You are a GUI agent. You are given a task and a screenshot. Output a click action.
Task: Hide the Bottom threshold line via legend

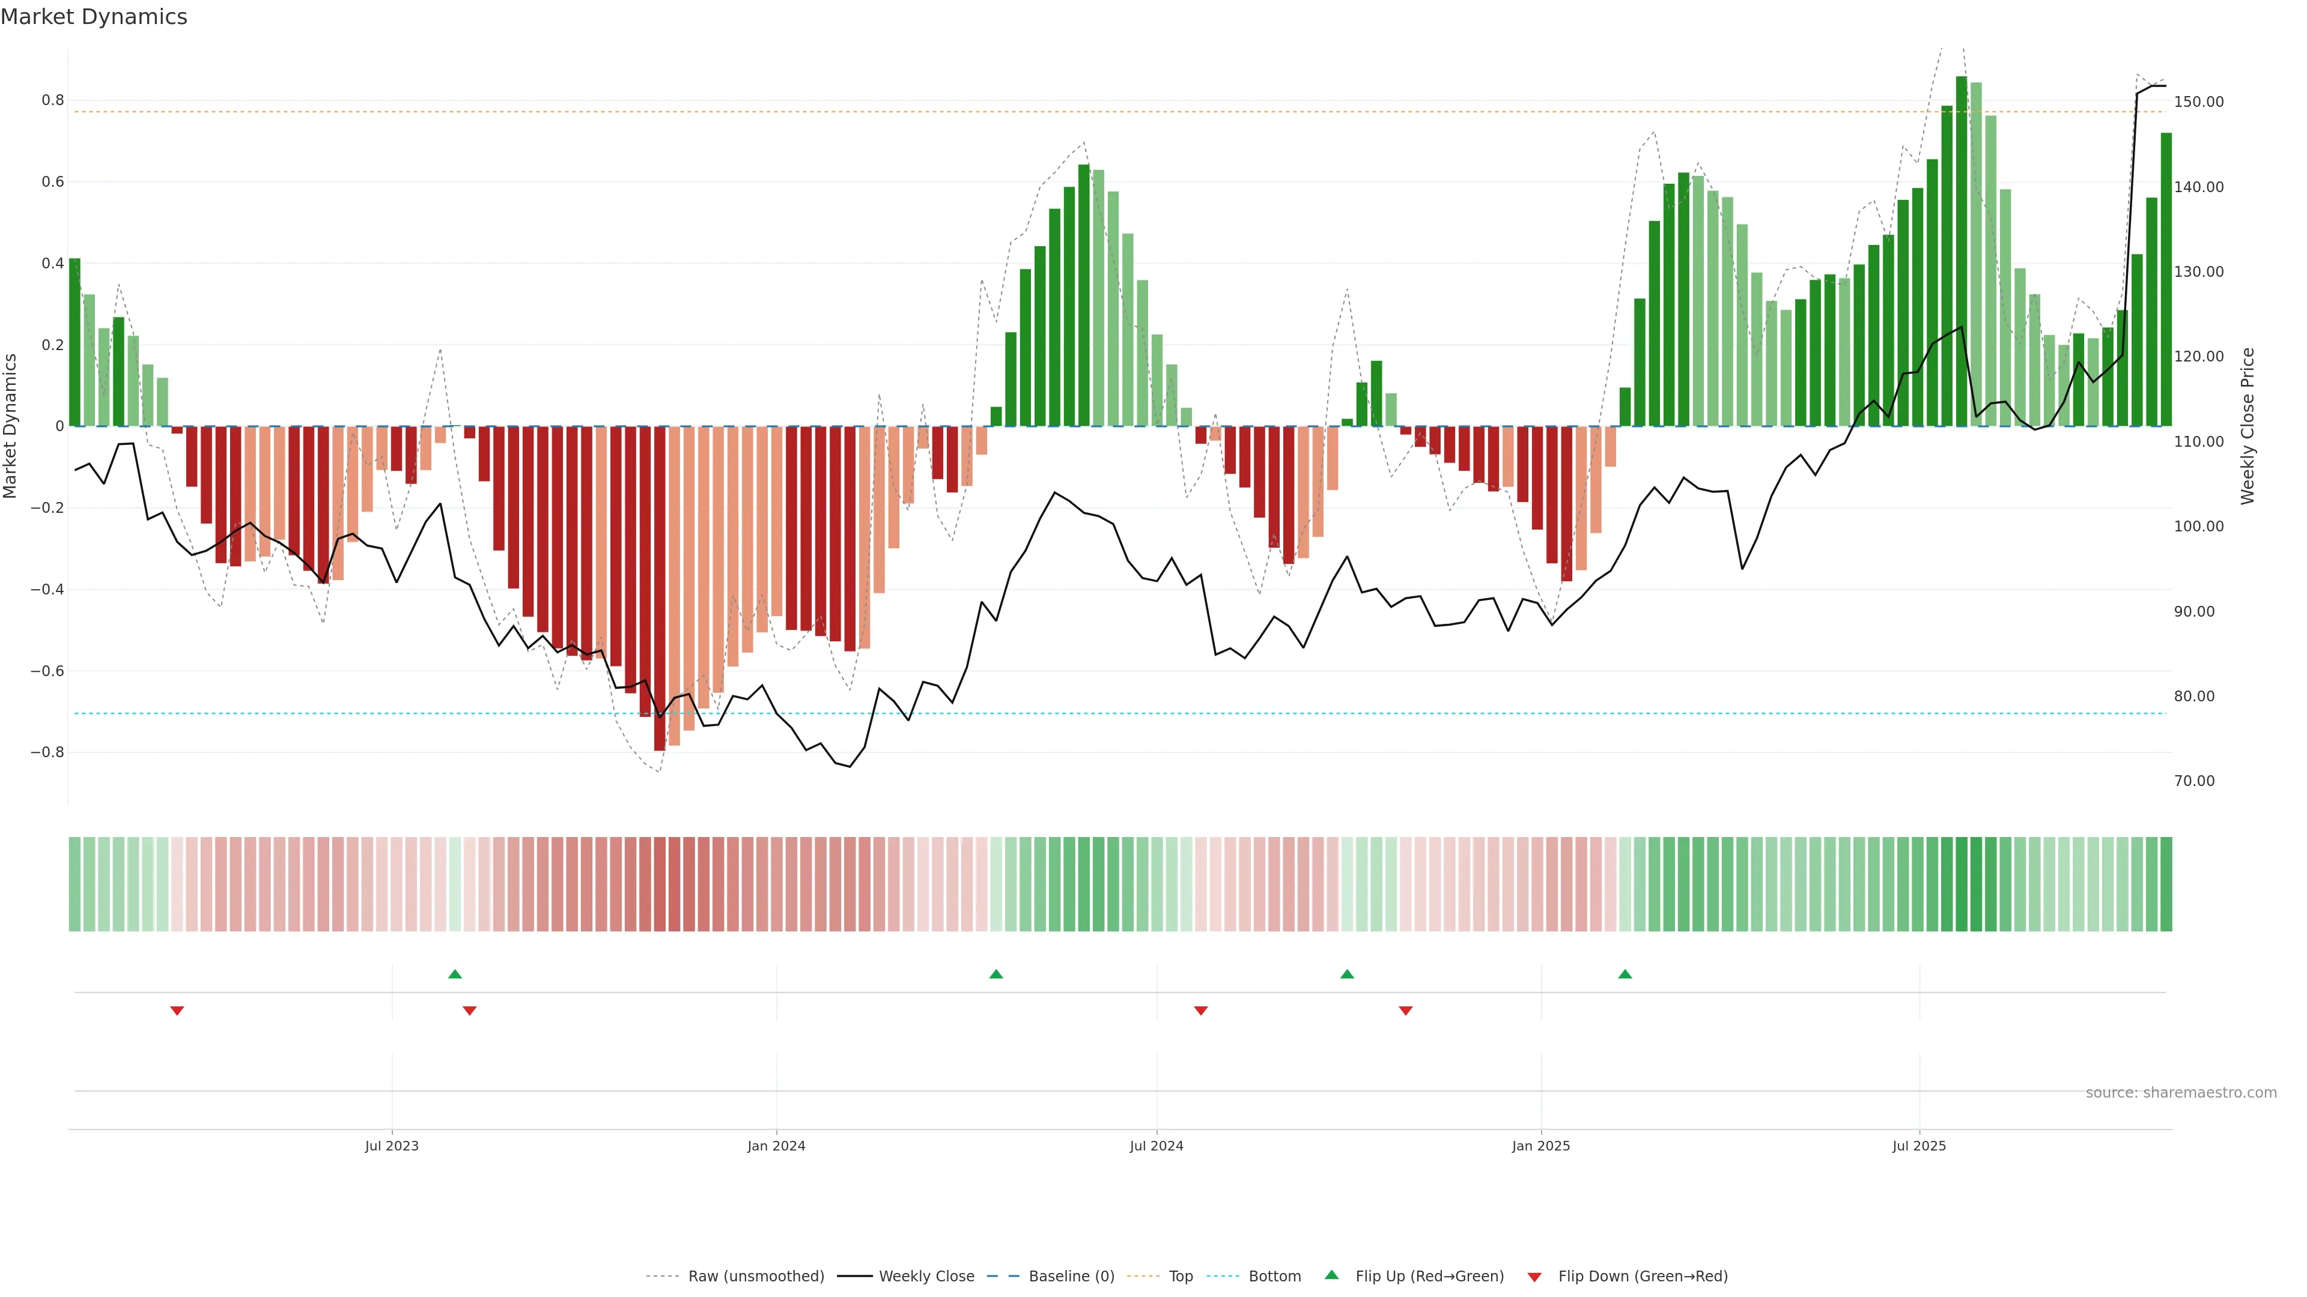[1274, 1277]
